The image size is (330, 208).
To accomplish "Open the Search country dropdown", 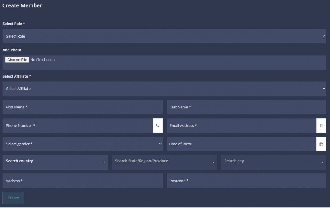I will (55, 162).
